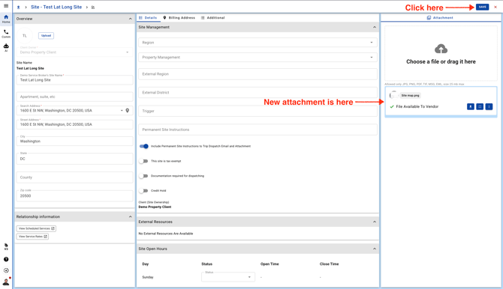503x289 pixels.
Task: Click the cloud upload icon in attachment area
Action: [441, 49]
